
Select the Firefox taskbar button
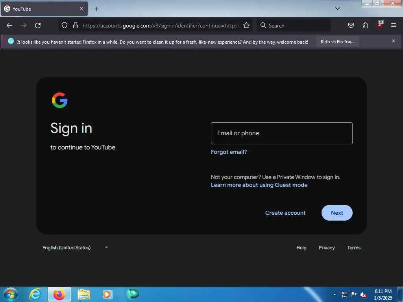pyautogui.click(x=59, y=294)
